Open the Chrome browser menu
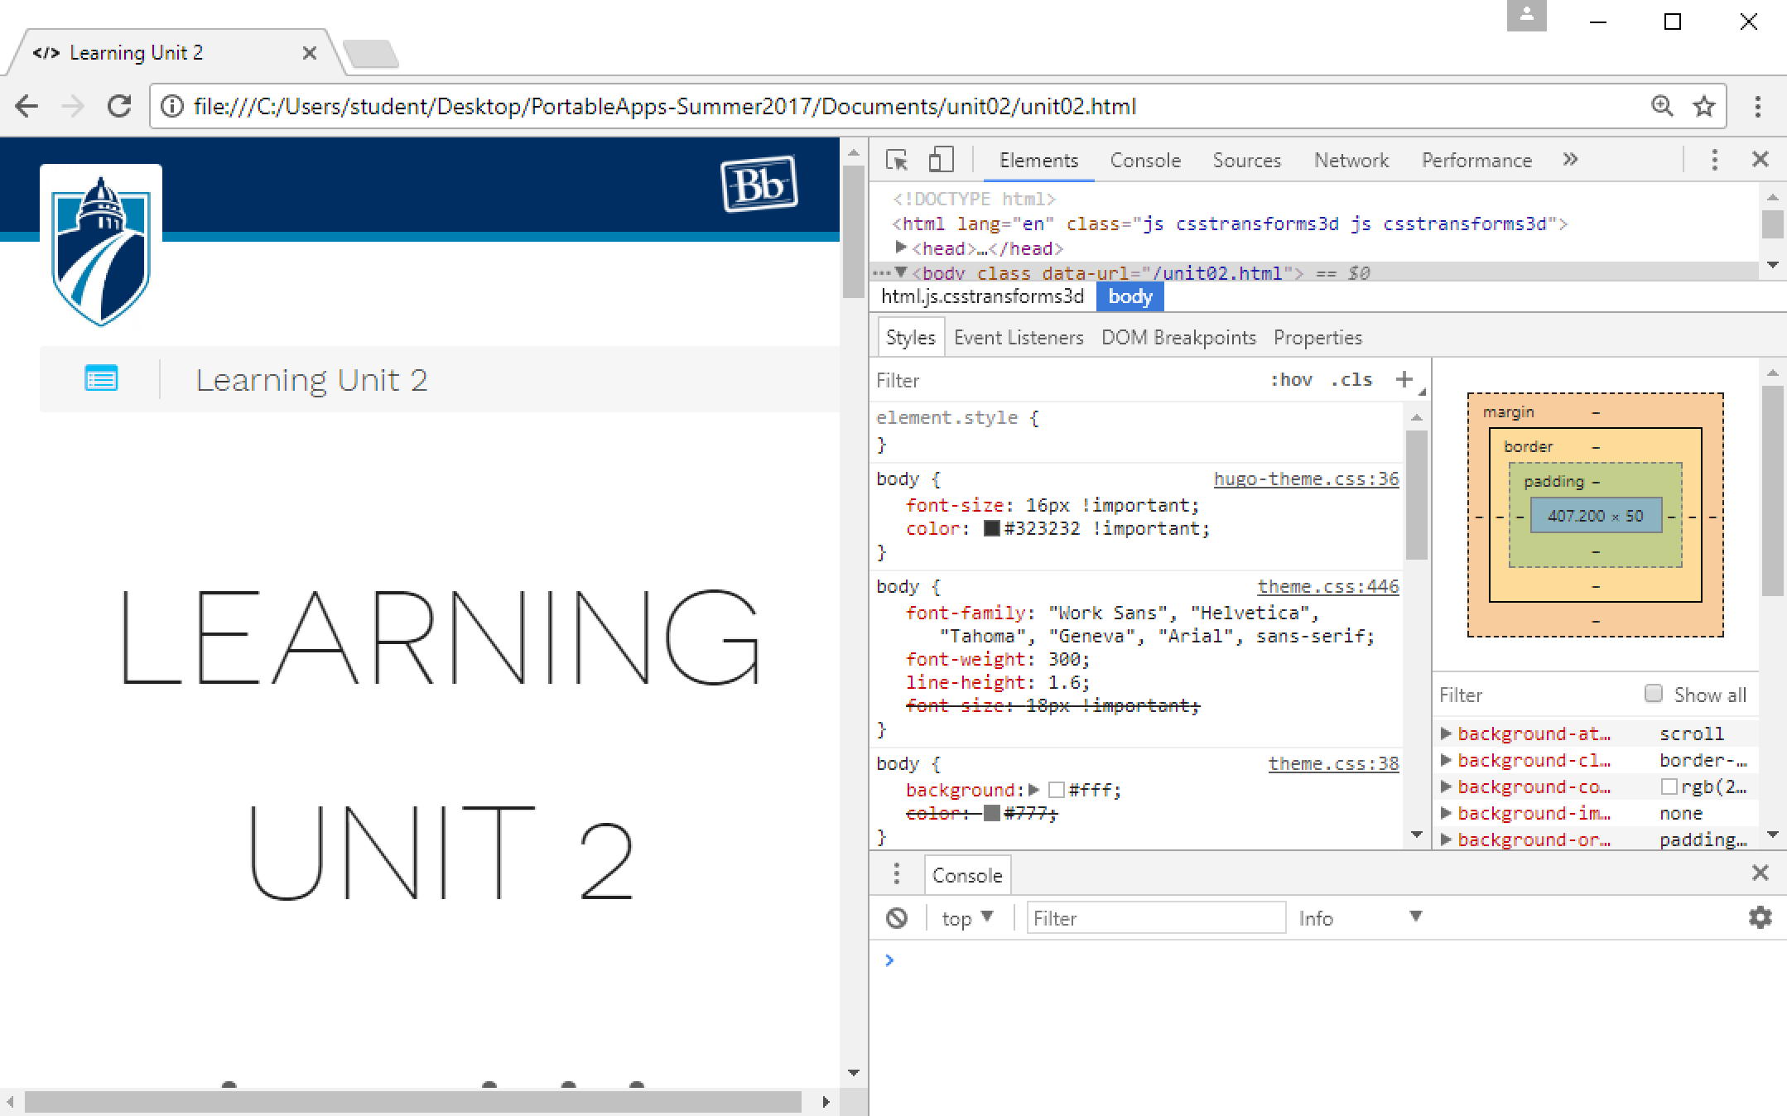 (1757, 106)
